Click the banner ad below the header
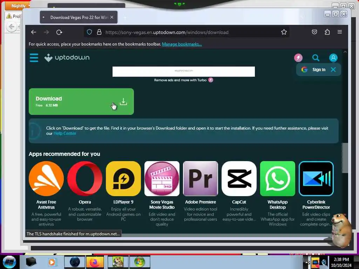Viewport: 359px width, 269px height. tap(184, 71)
